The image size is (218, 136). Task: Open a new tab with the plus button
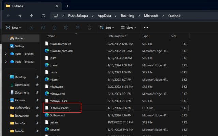pyautogui.click(x=67, y=6)
